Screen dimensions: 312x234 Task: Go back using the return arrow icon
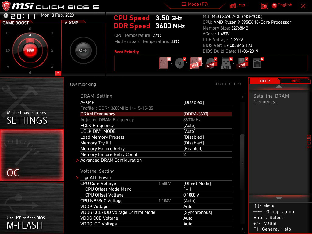240,84
